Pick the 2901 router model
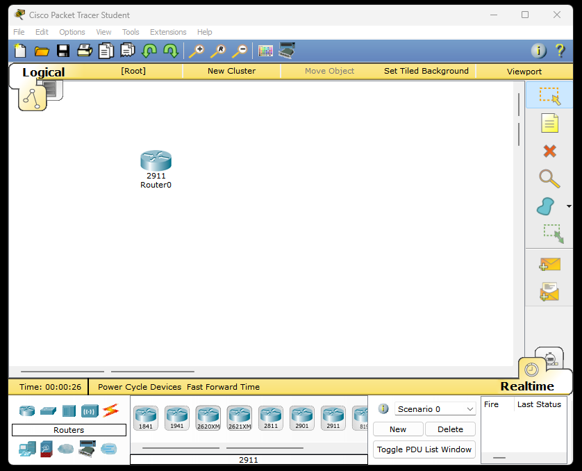The width and height of the screenshot is (582, 471). click(x=301, y=418)
